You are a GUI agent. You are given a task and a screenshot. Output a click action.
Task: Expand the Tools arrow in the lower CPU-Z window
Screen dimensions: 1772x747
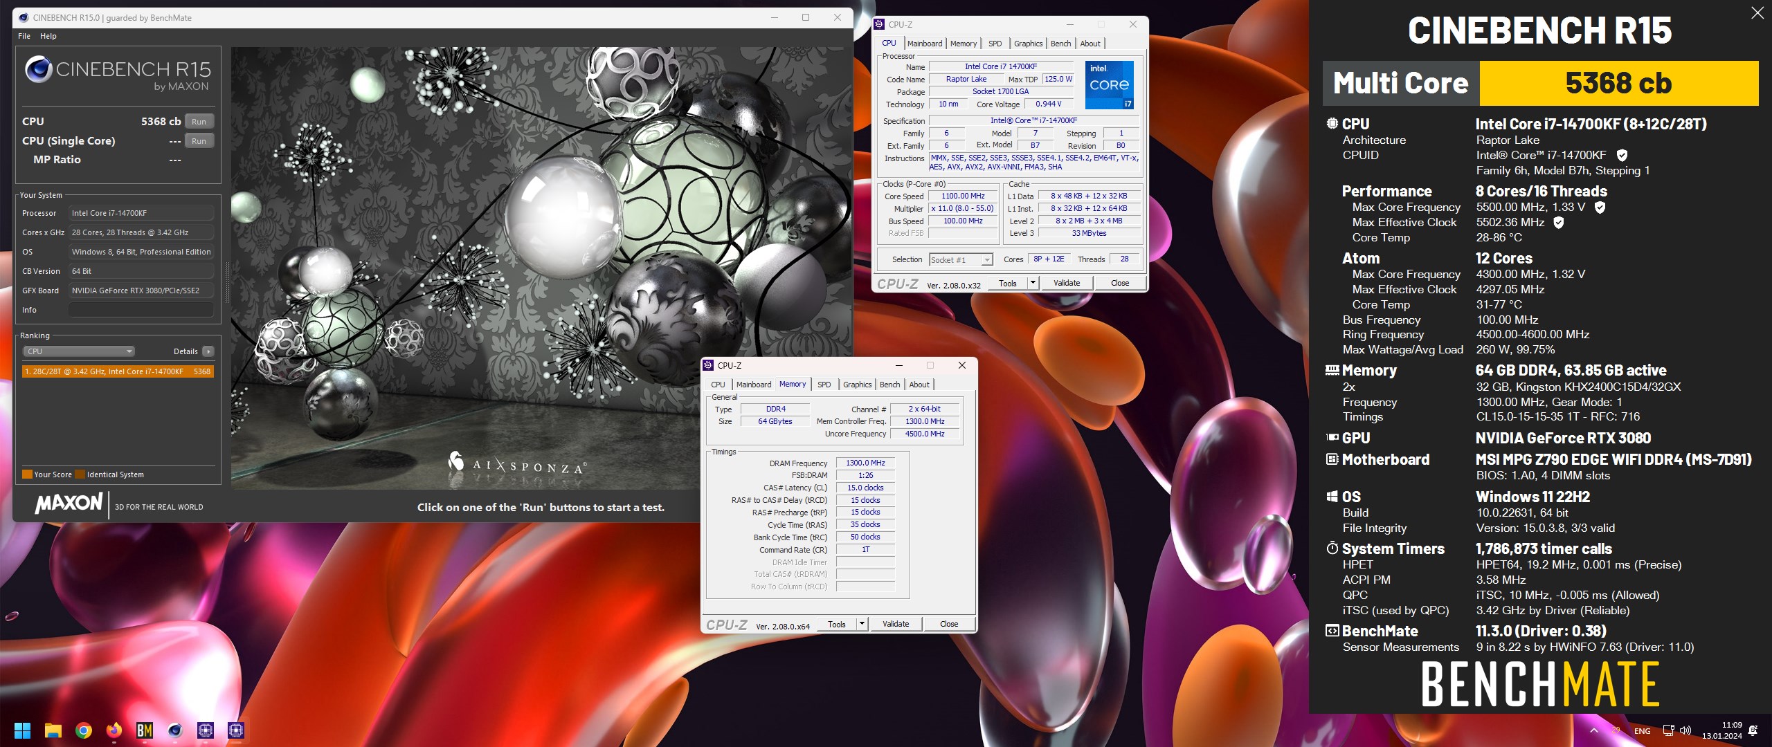862,624
